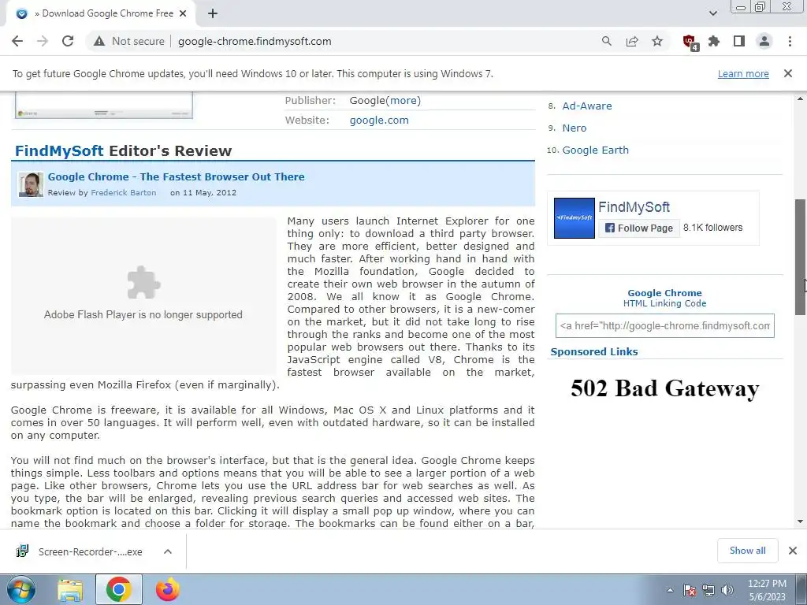
Task: Click the page vertical scrollbar thumb
Action: coord(801,258)
